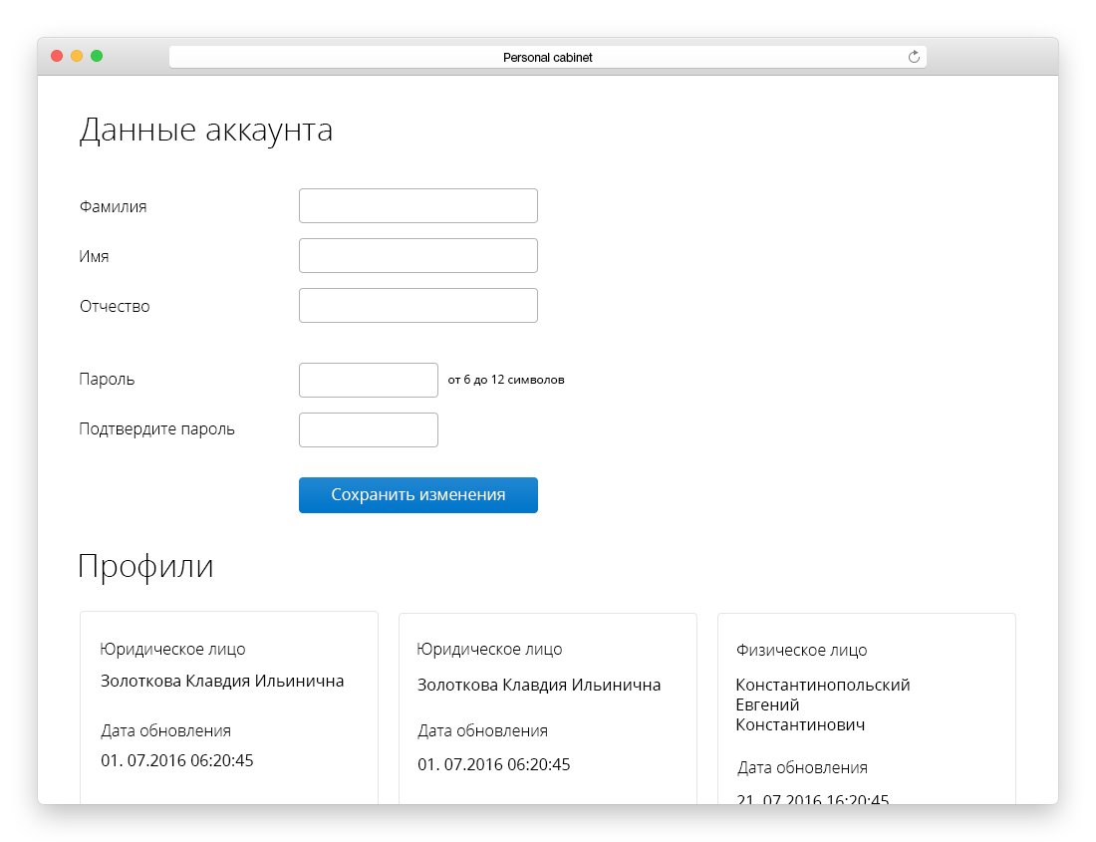Click the name Константинопольский Евгений Константинович

point(822,704)
